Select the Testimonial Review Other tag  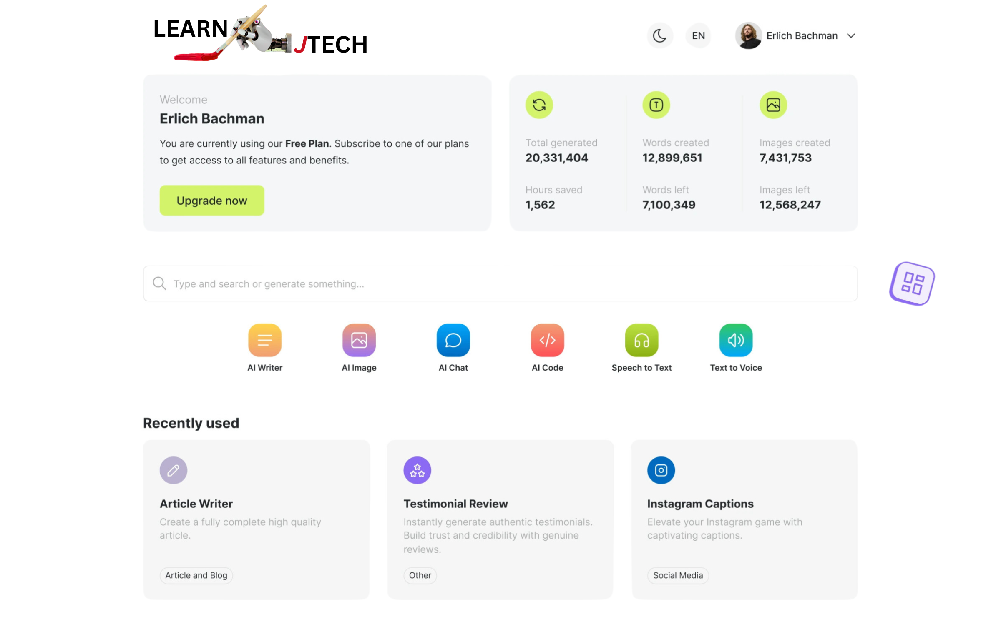click(x=420, y=575)
